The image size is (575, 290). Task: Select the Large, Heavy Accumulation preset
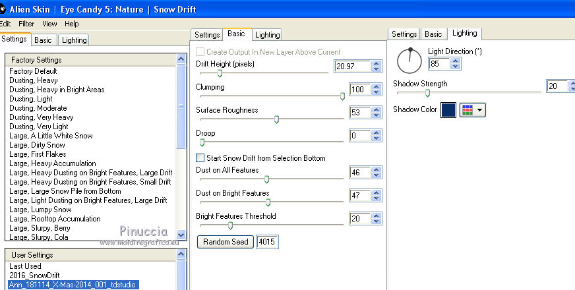53,163
